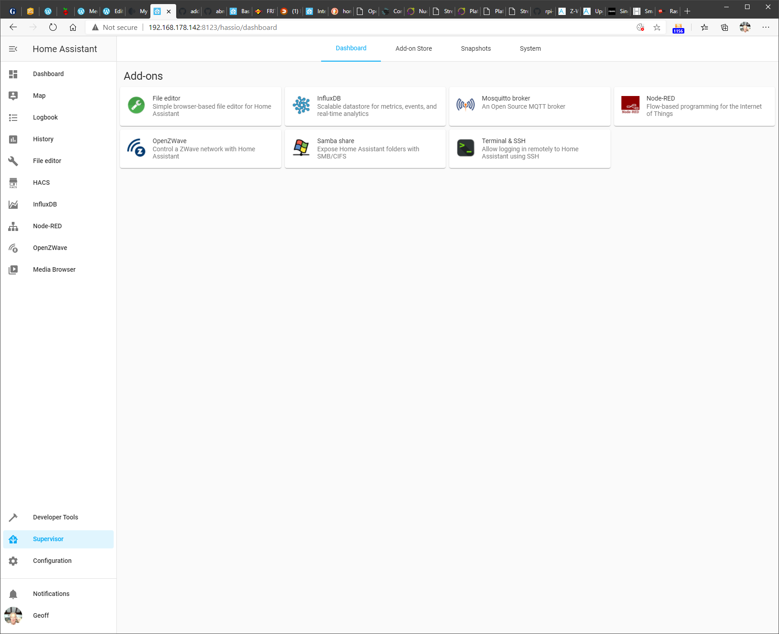Viewport: 779px width, 634px height.
Task: Click the Notifications bell icon
Action: click(13, 594)
